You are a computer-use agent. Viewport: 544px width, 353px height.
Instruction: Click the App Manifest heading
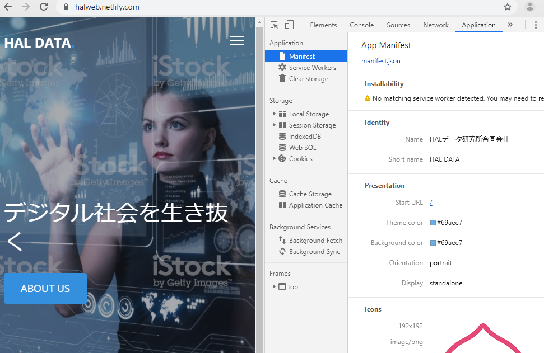[386, 45]
